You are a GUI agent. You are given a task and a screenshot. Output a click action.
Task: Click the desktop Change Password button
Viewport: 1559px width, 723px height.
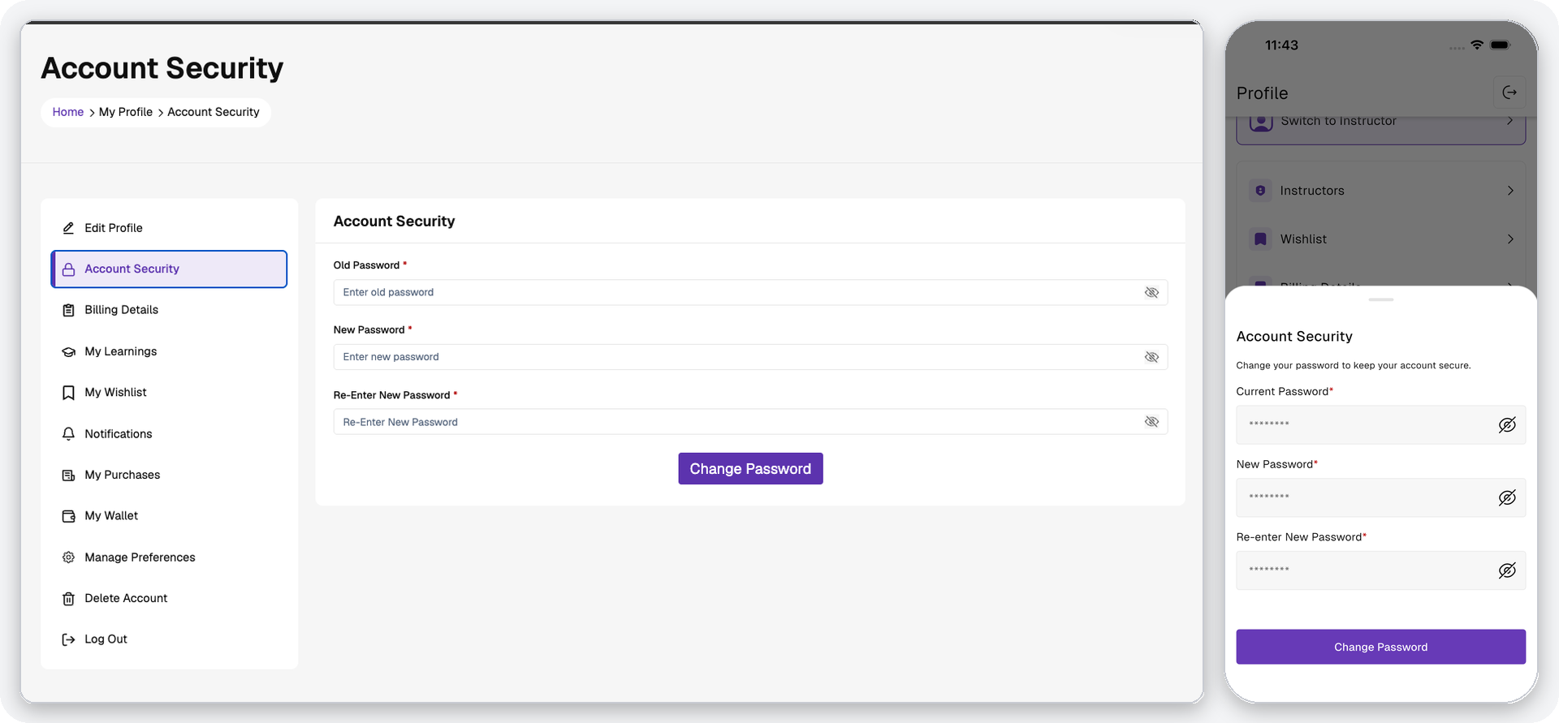pyautogui.click(x=750, y=469)
